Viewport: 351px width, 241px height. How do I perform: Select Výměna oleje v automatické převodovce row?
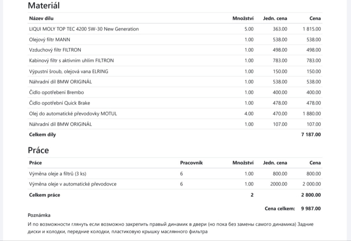175,184
